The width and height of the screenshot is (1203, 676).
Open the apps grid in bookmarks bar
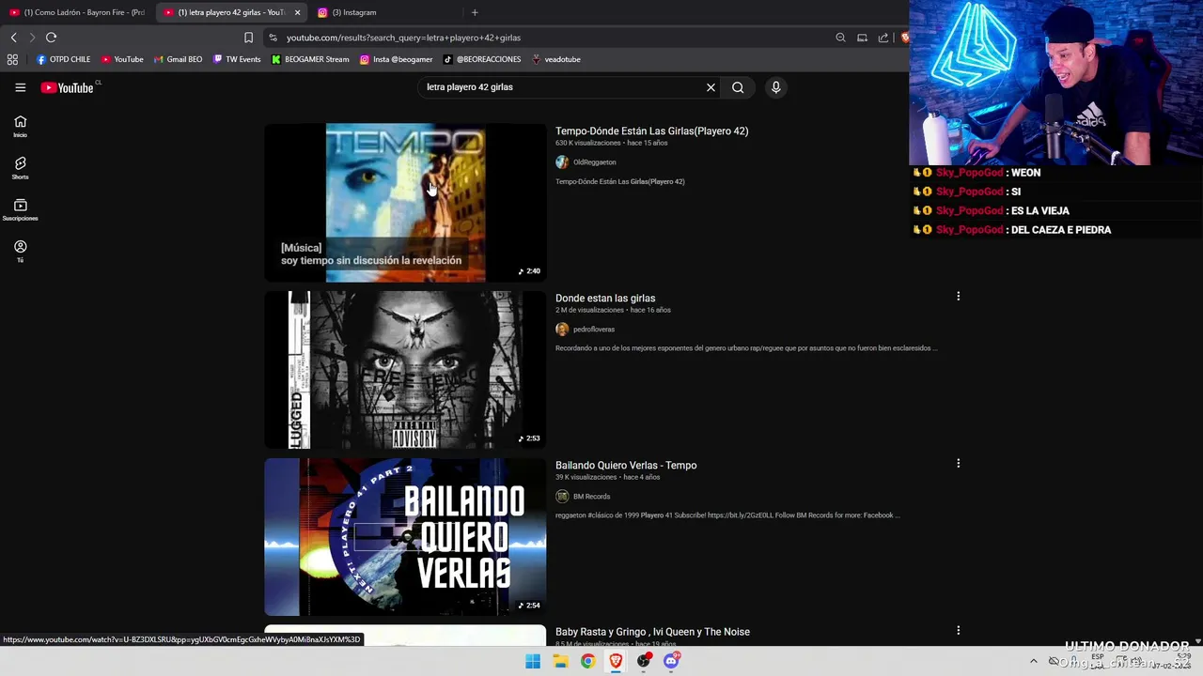click(12, 59)
